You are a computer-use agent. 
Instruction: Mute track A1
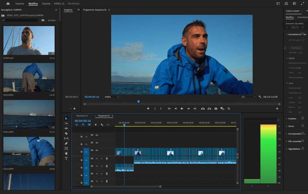(97, 159)
